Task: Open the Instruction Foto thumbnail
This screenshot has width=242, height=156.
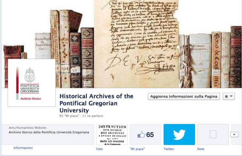Action: coord(112,134)
